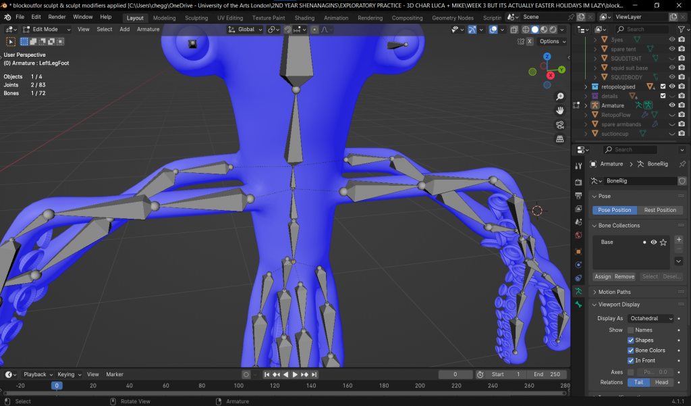Image resolution: width=691 pixels, height=406 pixels.
Task: Click the pin icon beside BoneRig breadcrumb
Action: (x=682, y=163)
